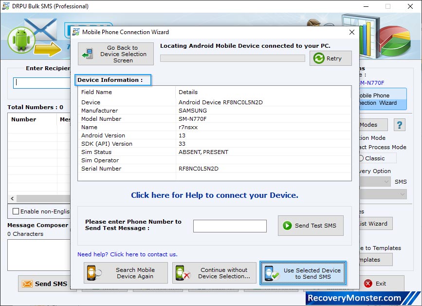The height and width of the screenshot is (306, 422).
Task: Click the device locating progress bar
Action: (x=232, y=58)
